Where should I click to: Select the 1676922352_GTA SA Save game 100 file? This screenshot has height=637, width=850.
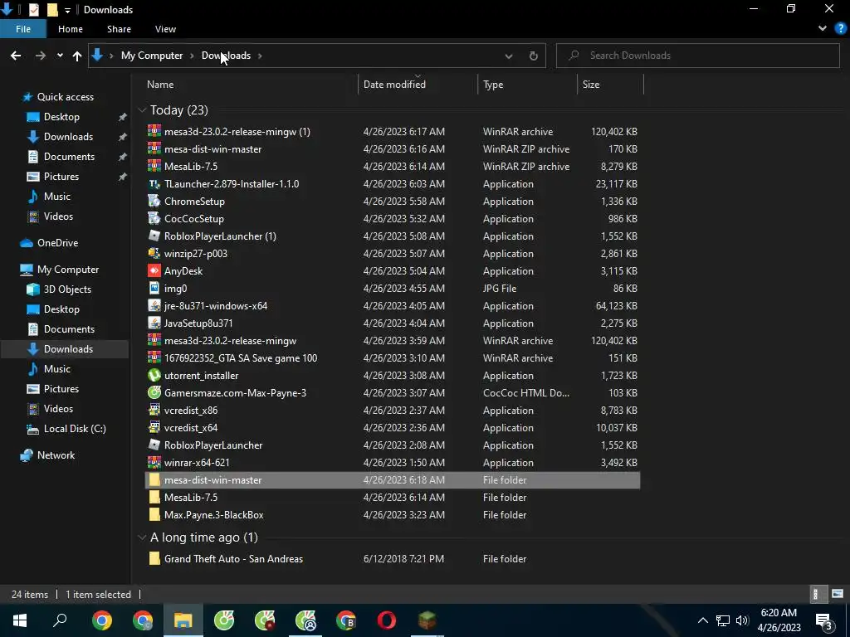(x=241, y=357)
